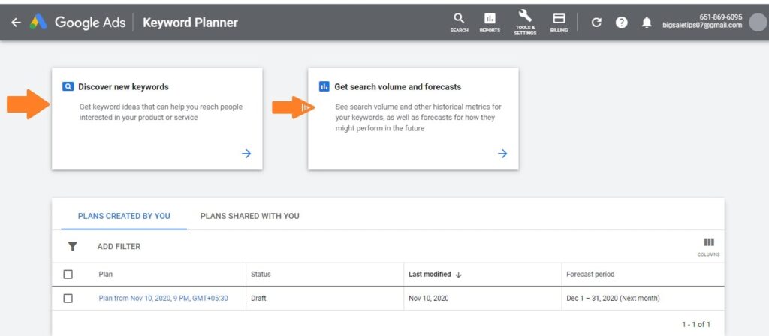
Task: Click the Discover new keywords magnifier icon
Action: point(68,87)
